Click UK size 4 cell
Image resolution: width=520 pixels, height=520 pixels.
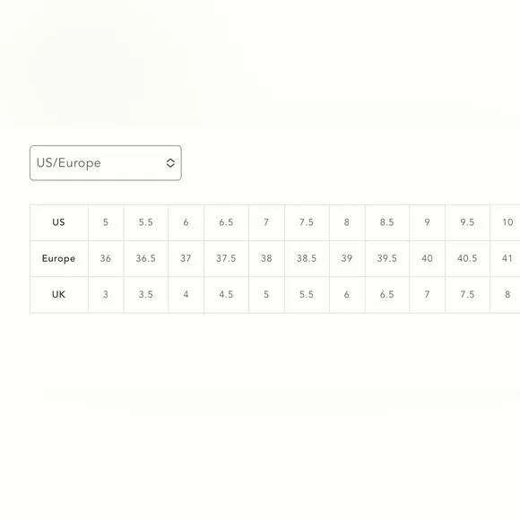click(x=186, y=294)
